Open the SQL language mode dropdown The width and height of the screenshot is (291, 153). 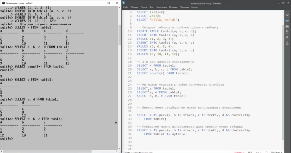click(x=259, y=152)
